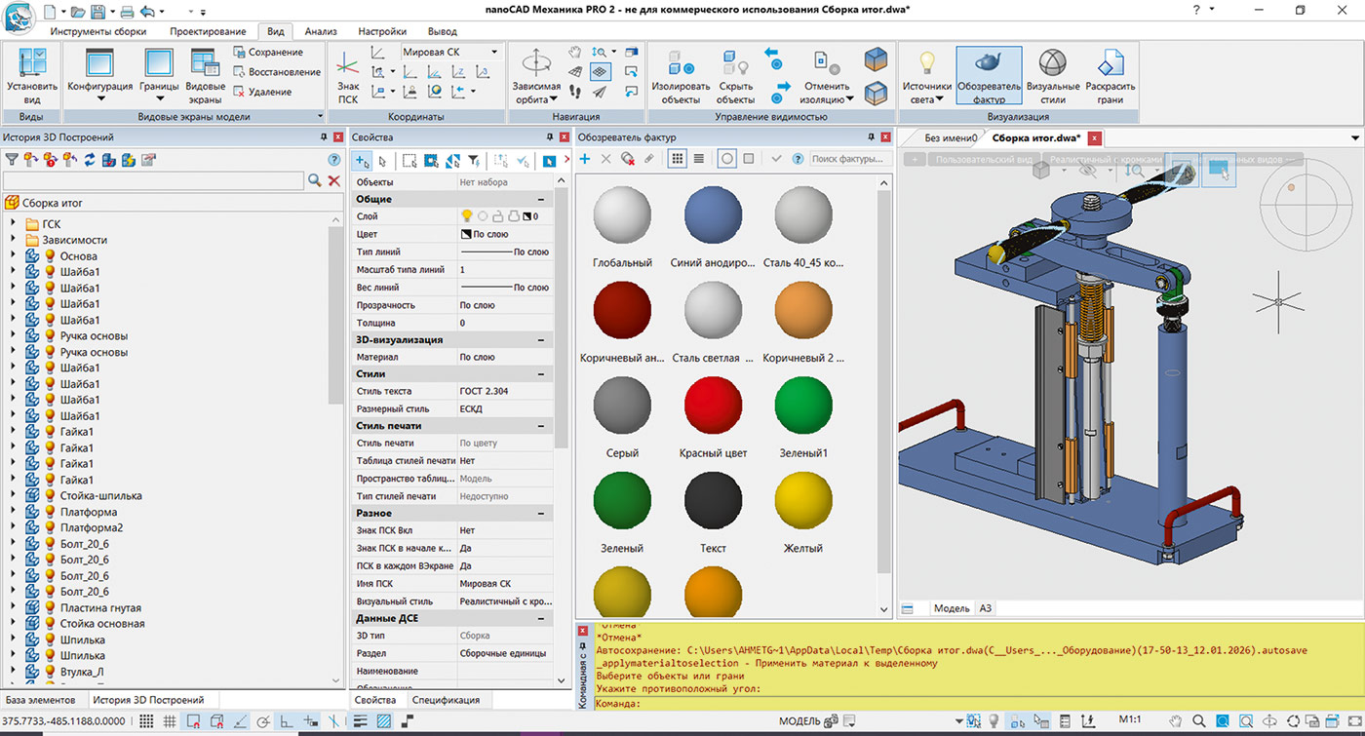Switch material browser to grid thumbnail view
Viewport: 1365px width, 736px height.
tap(678, 159)
